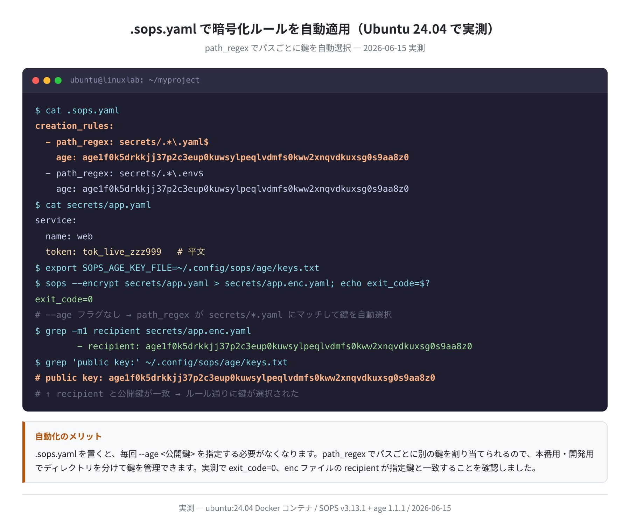Viewport: 630px width, 527px height.
Task: Click the comment '# --age フラグなし' line
Action: click(213, 315)
